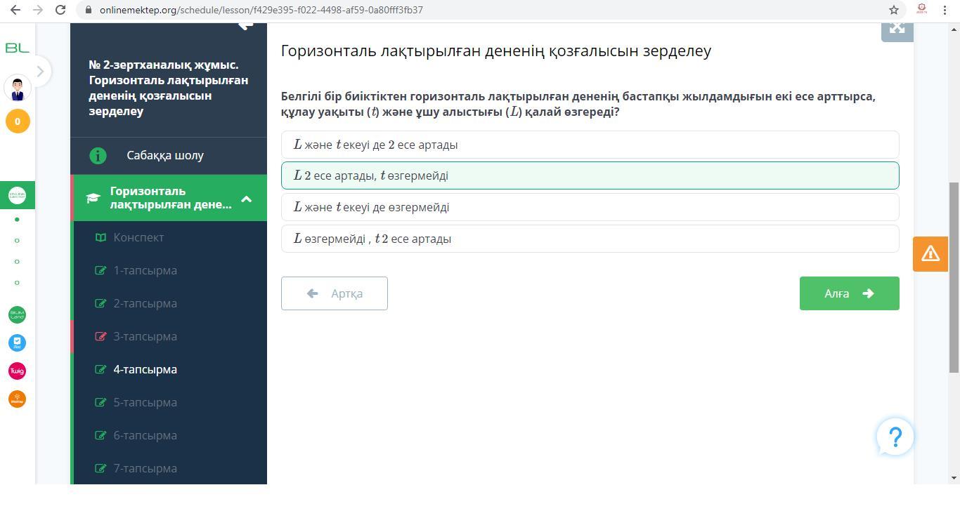Open the iTest icon
This screenshot has width=960, height=511.
tap(17, 343)
